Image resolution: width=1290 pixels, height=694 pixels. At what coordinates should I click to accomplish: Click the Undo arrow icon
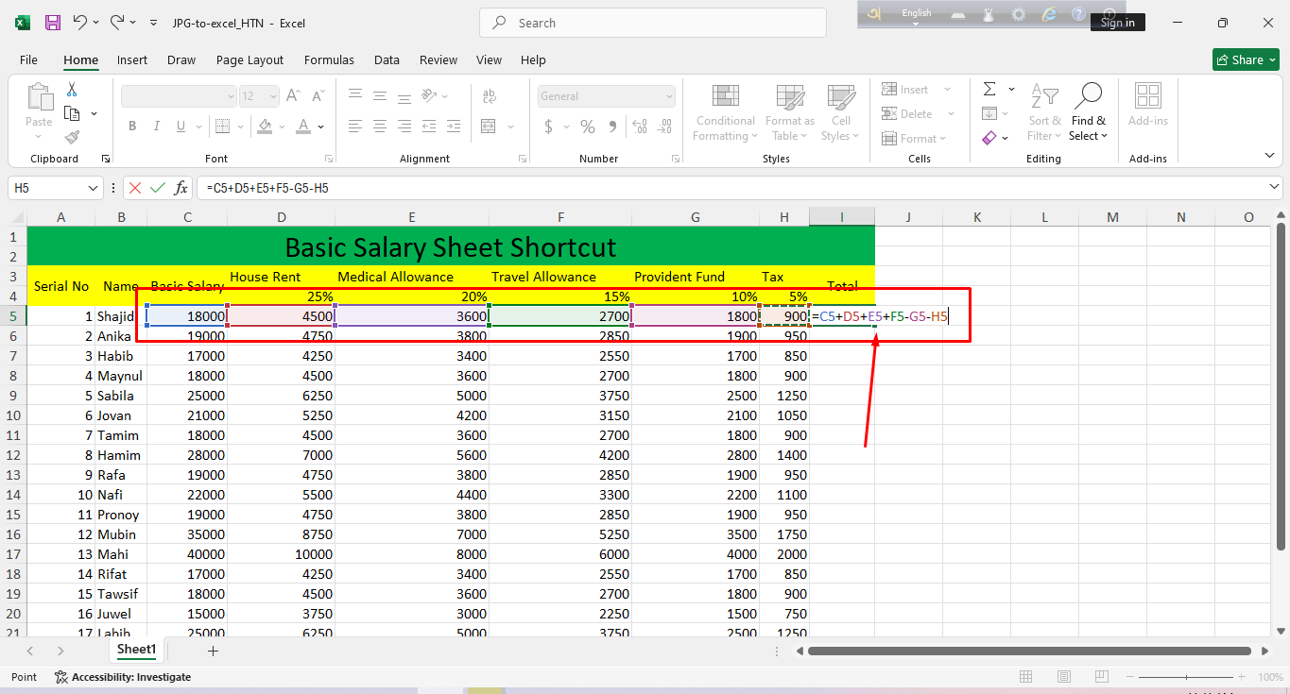[x=80, y=23]
